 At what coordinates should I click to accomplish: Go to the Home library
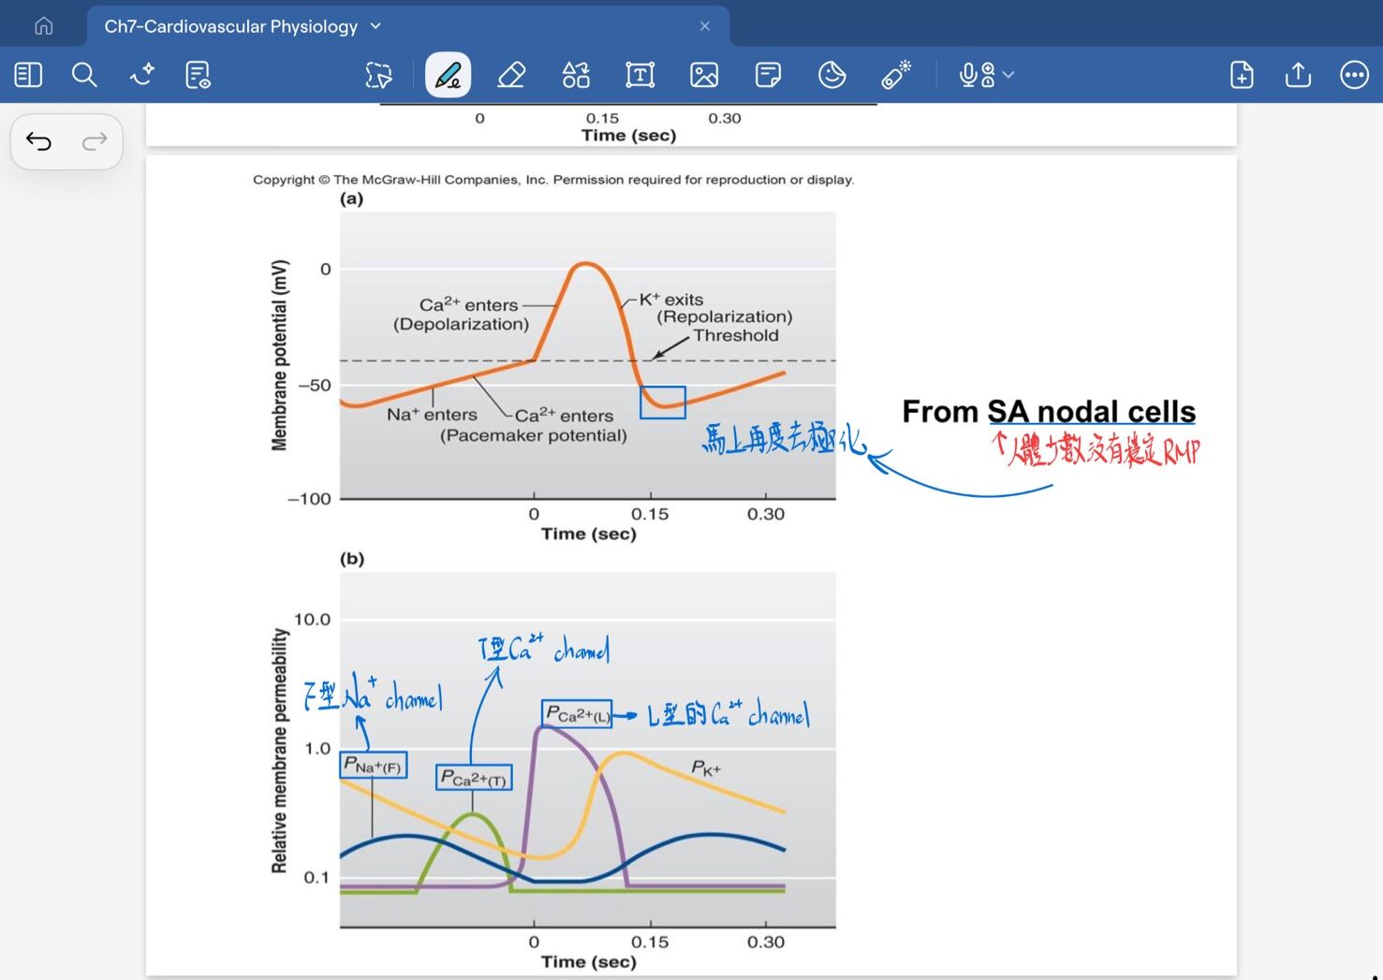click(x=44, y=26)
